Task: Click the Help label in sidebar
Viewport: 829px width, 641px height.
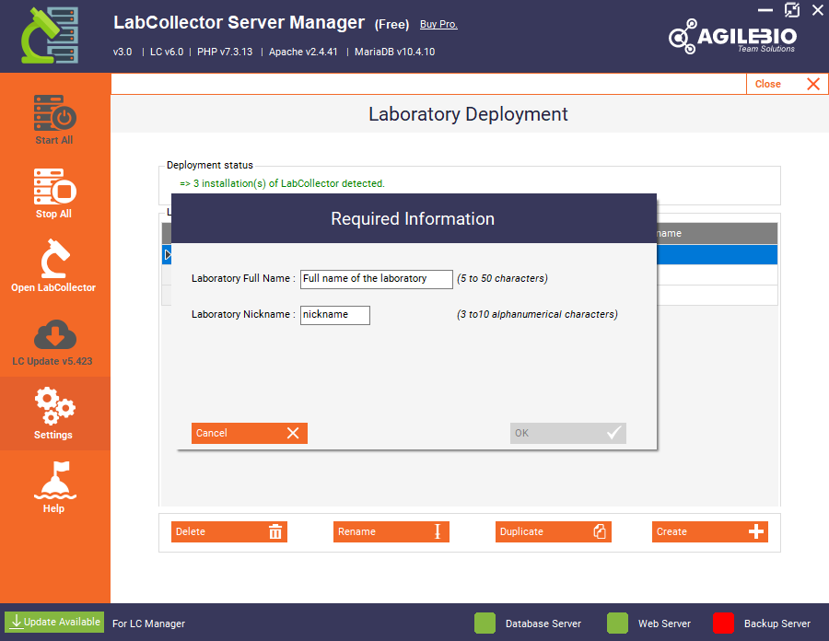Action: click(53, 508)
